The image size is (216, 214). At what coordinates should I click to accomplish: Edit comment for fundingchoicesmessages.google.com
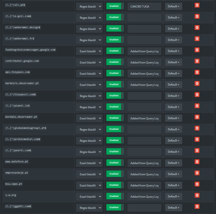click(144, 51)
